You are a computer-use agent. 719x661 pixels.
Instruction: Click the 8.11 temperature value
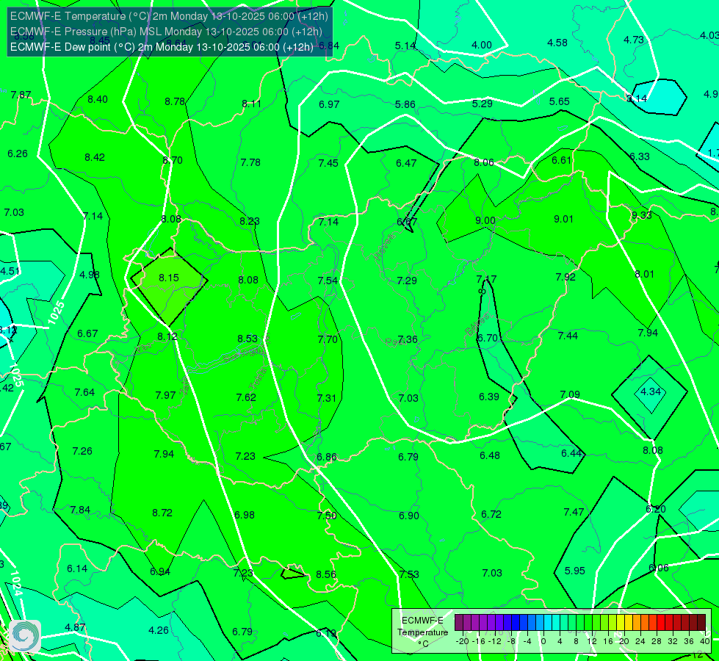pyautogui.click(x=252, y=104)
